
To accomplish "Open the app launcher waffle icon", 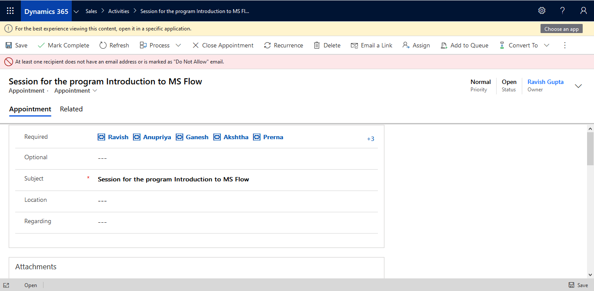I will 10,11.
